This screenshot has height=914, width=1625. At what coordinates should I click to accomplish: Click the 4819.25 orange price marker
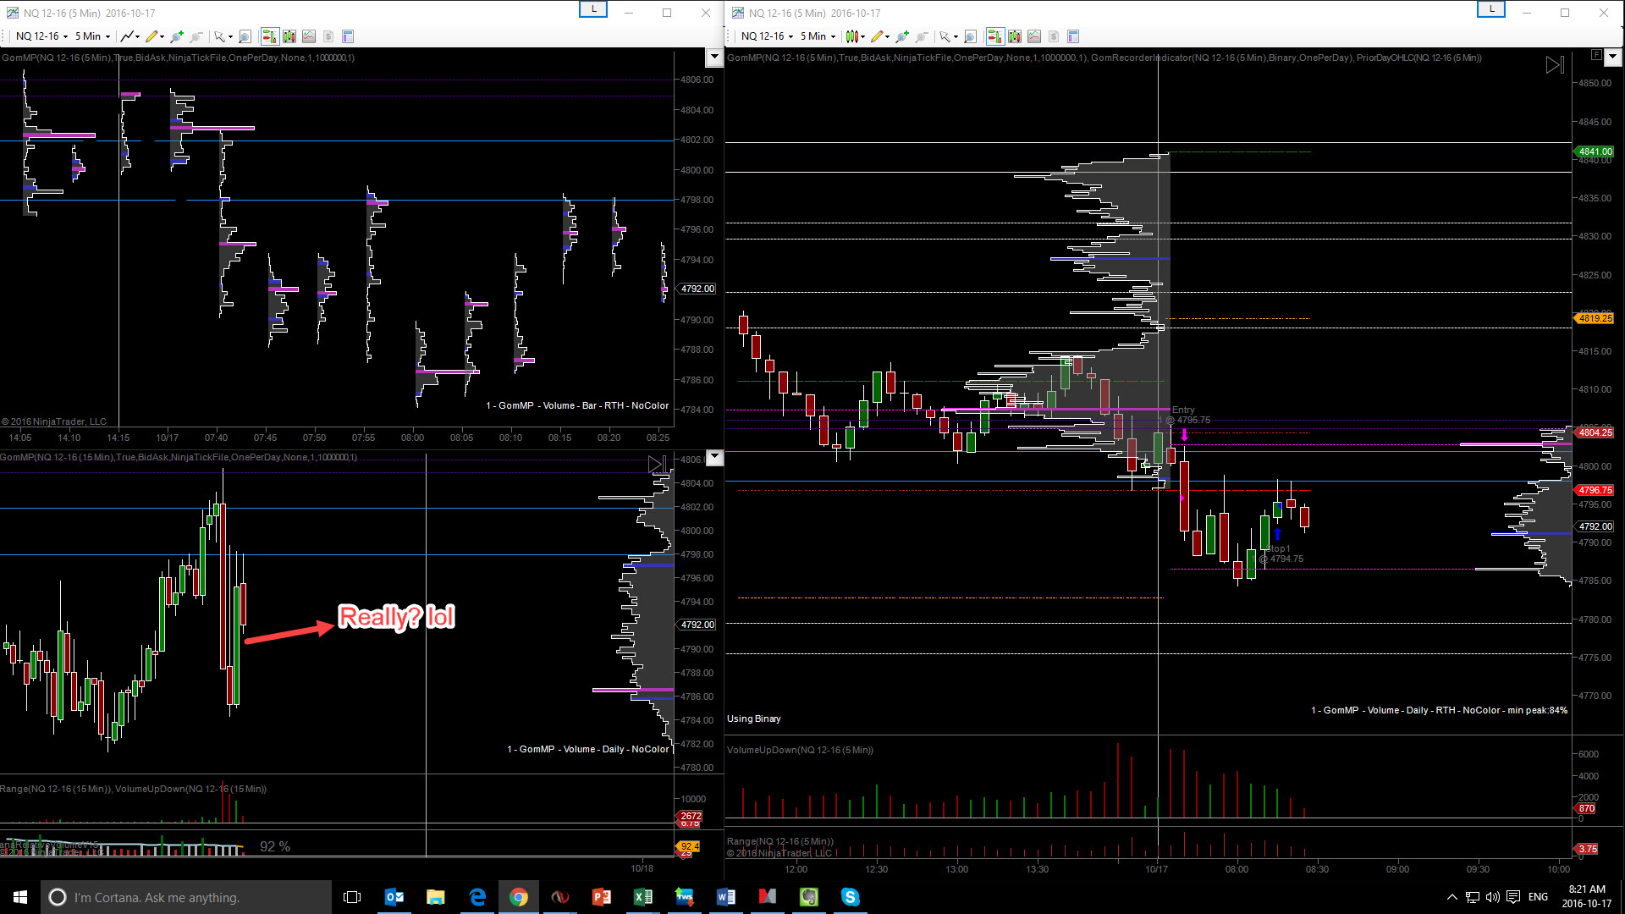pos(1595,318)
